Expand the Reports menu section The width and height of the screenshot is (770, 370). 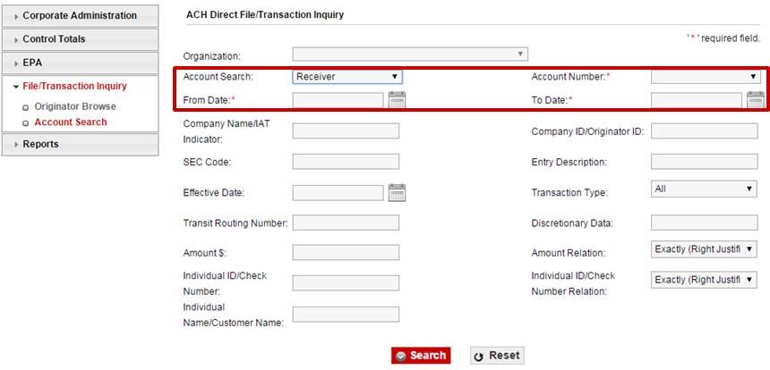(x=80, y=144)
